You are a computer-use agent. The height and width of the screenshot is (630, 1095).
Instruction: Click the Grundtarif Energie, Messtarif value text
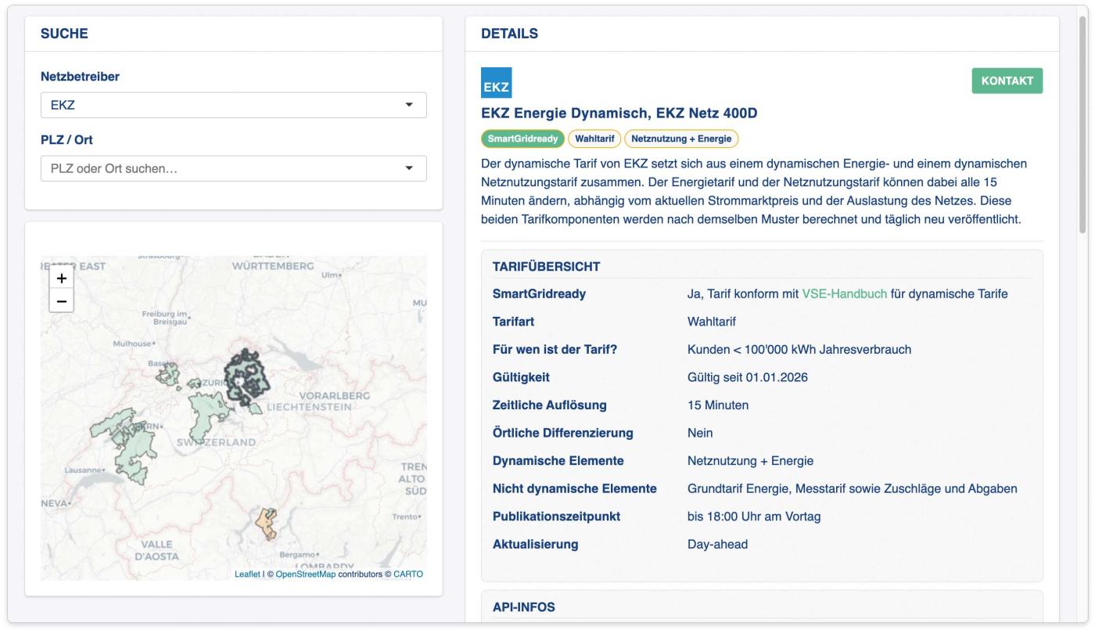pos(853,488)
